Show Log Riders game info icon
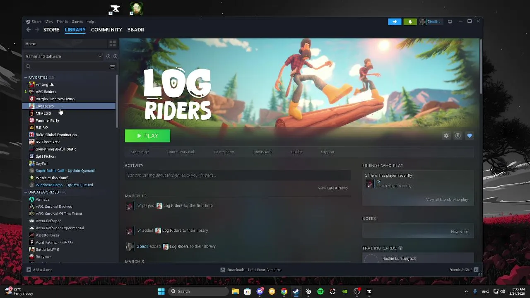Screen dimensions: 530x298 pos(458,136)
